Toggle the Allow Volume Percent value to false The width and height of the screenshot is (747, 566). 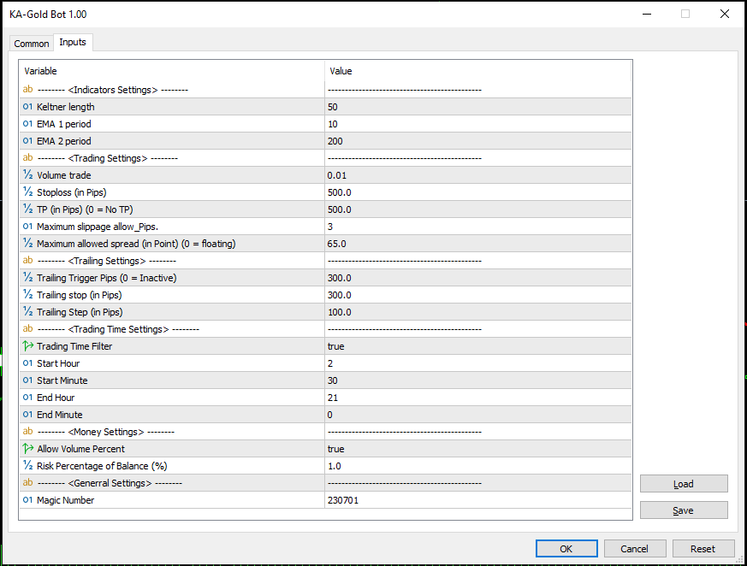pyautogui.click(x=428, y=448)
